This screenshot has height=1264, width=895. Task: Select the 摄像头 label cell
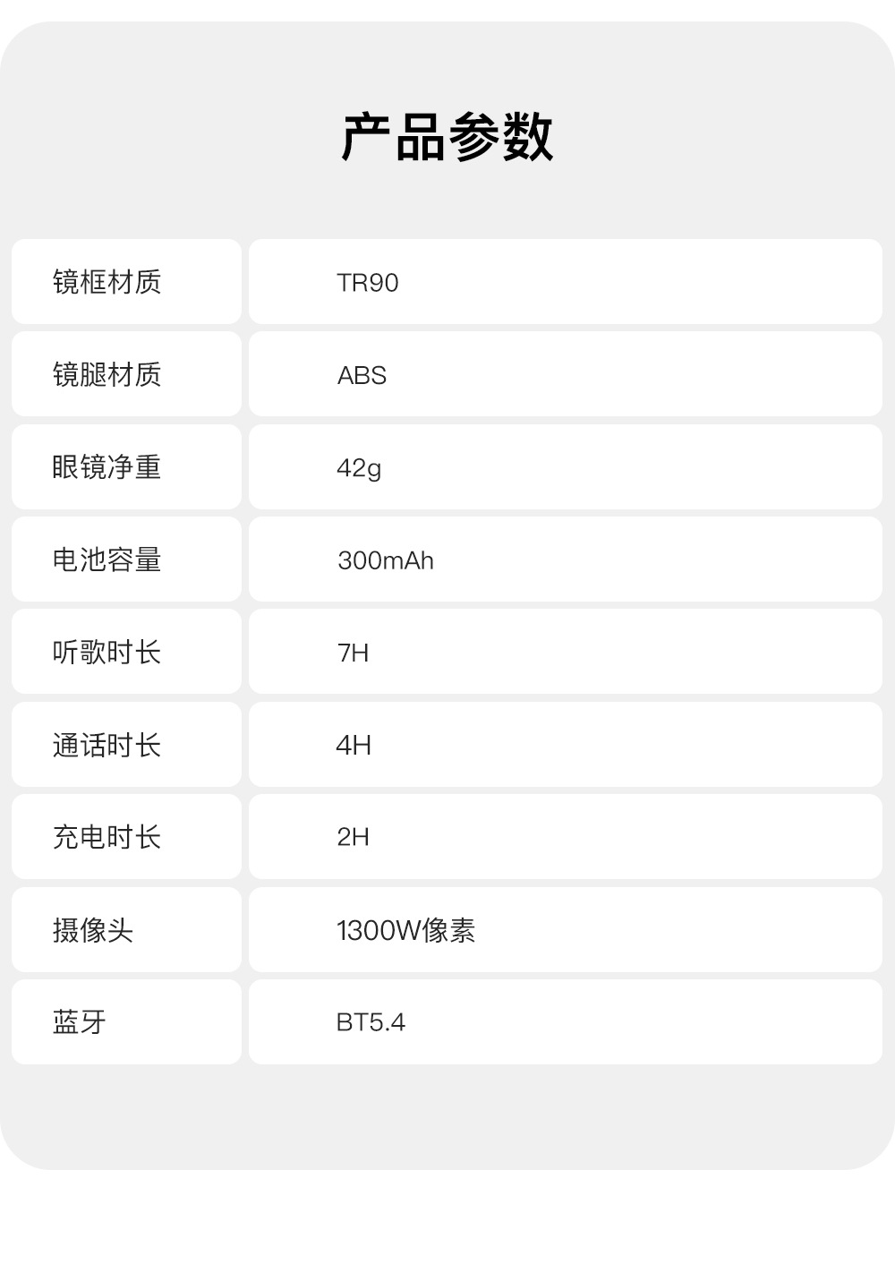126,929
